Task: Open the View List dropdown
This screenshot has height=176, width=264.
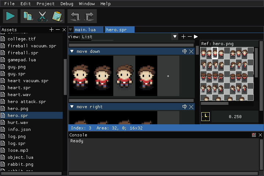Action: point(175,37)
